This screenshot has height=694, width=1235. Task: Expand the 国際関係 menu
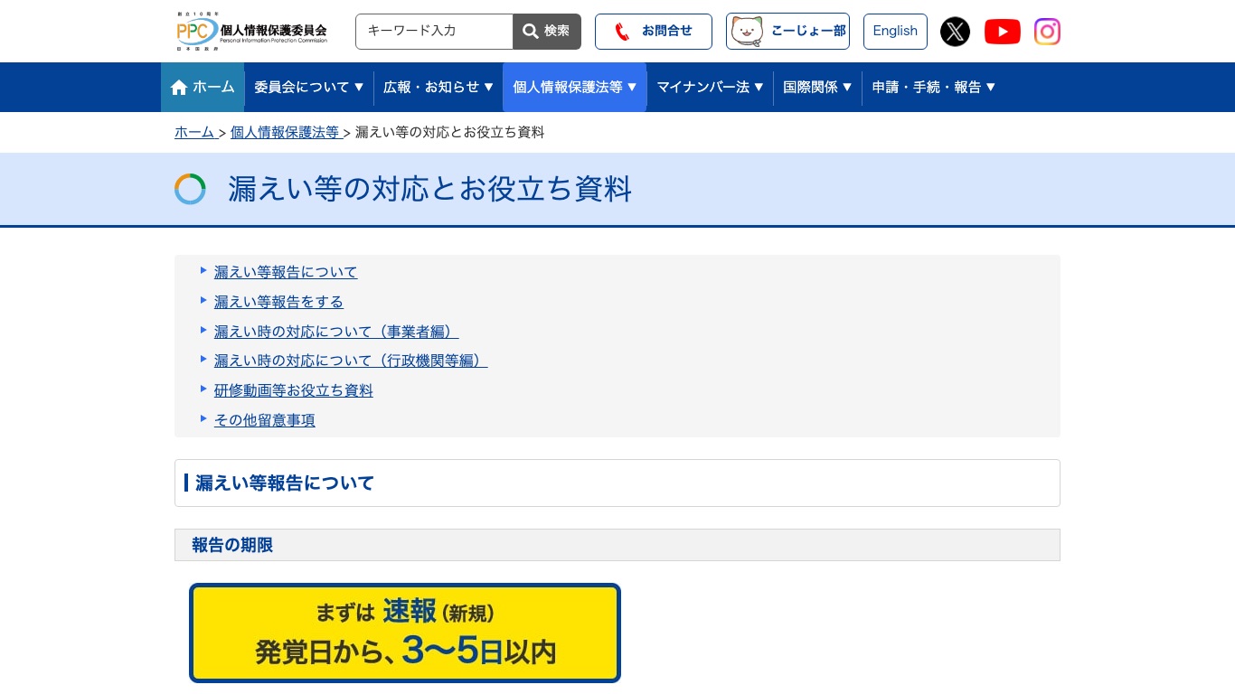817,87
